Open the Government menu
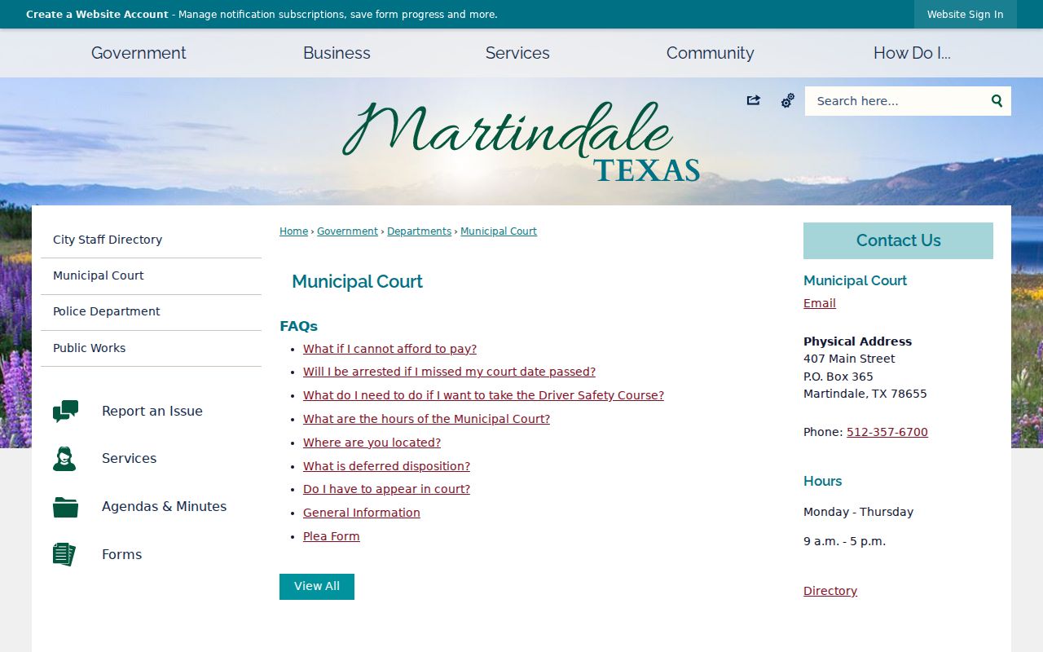 [x=139, y=53]
